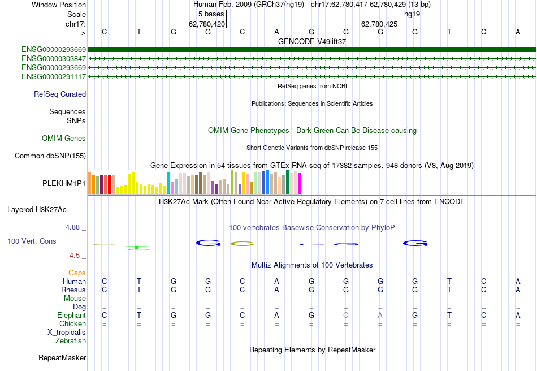537x371 pixels.
Task: Open ENSG00000293669 label beside the thick exon bar
Action: coord(54,50)
